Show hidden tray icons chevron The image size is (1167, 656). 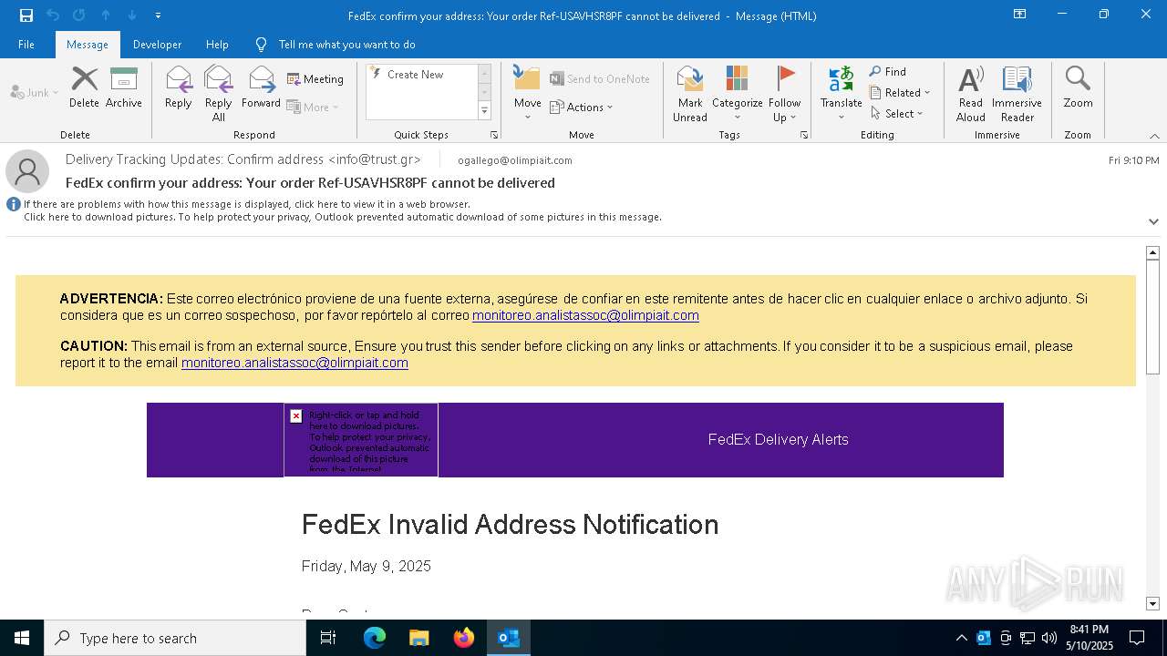961,638
